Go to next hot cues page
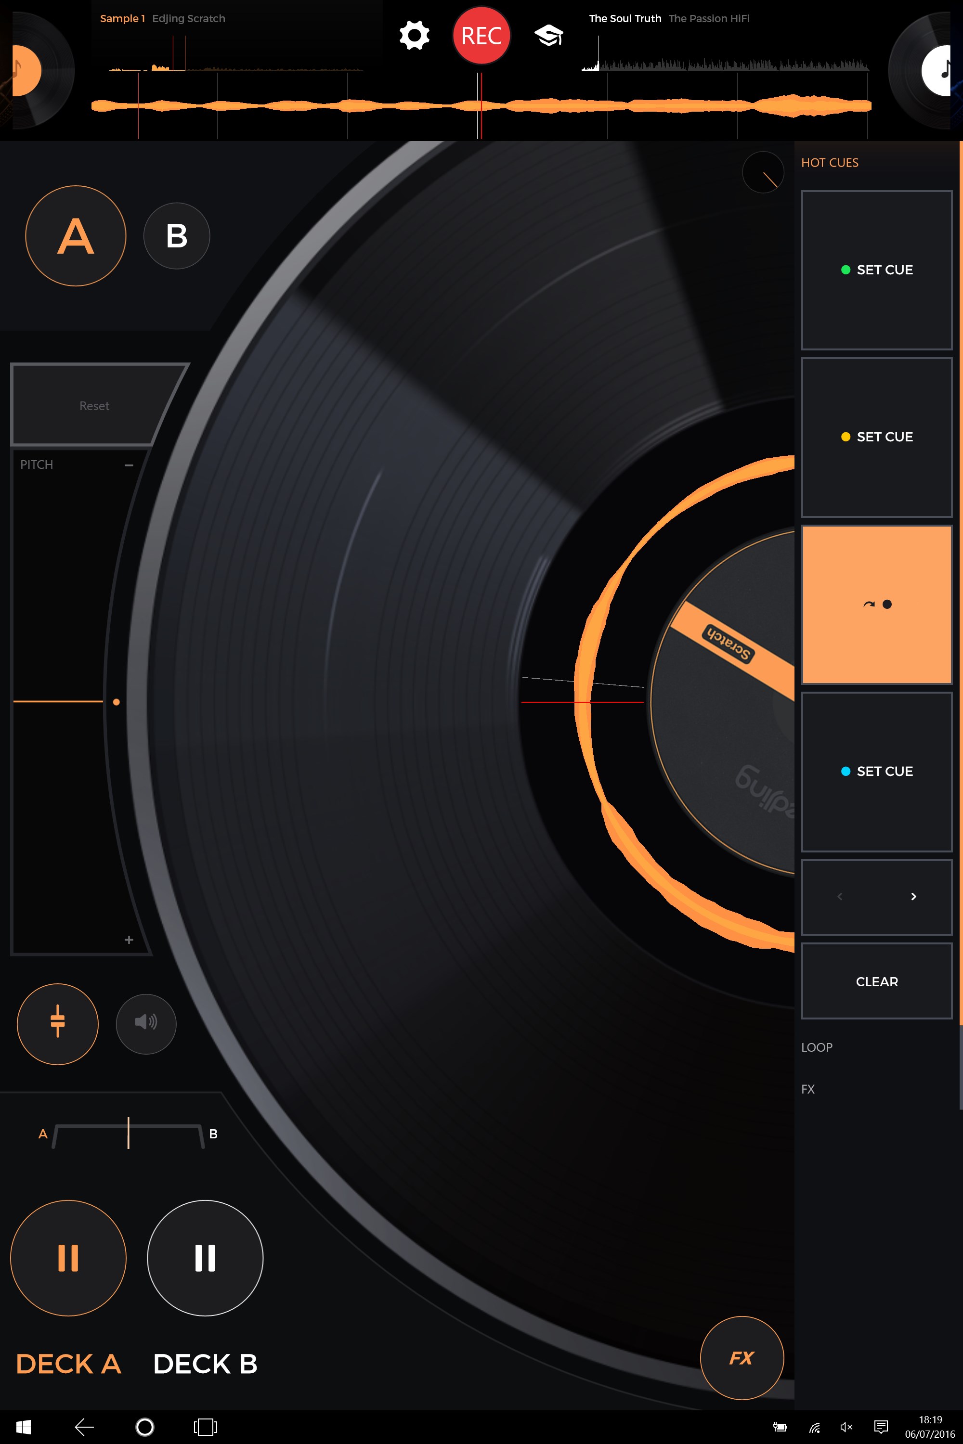 (x=913, y=896)
